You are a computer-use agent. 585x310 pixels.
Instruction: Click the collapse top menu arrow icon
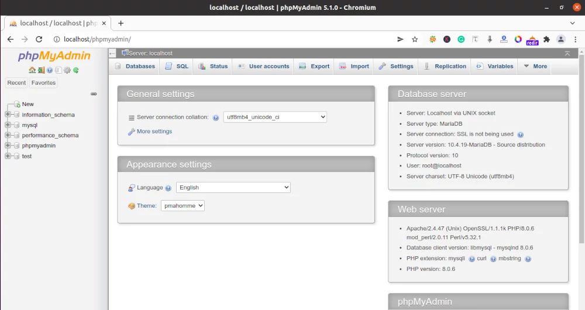pyautogui.click(x=567, y=53)
